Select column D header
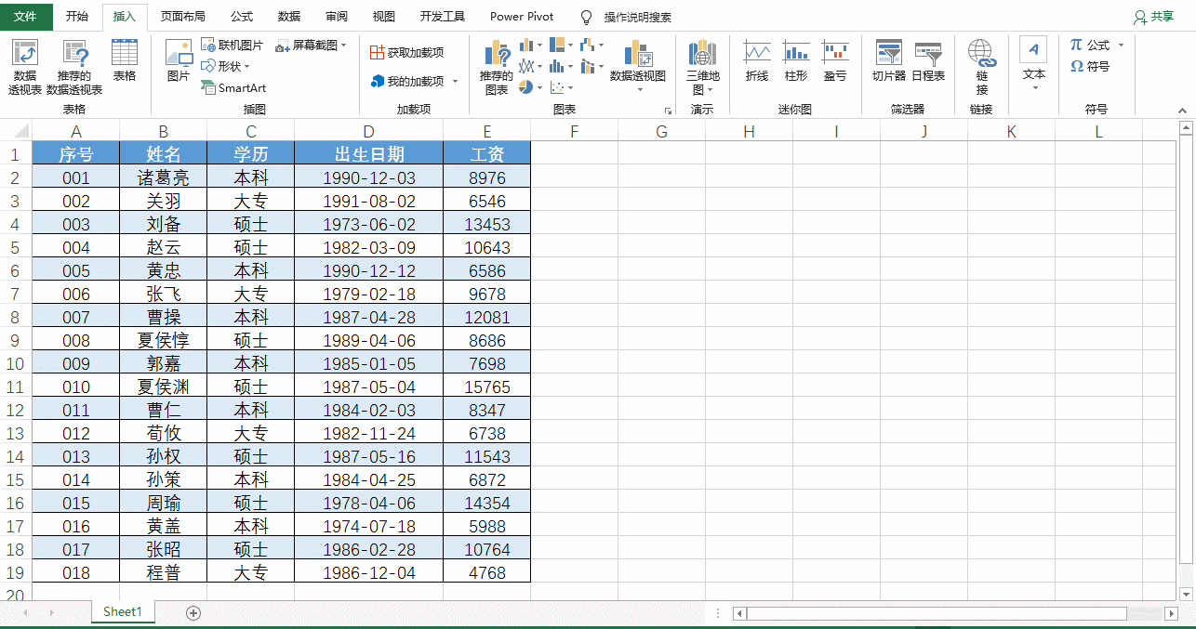 point(369,131)
